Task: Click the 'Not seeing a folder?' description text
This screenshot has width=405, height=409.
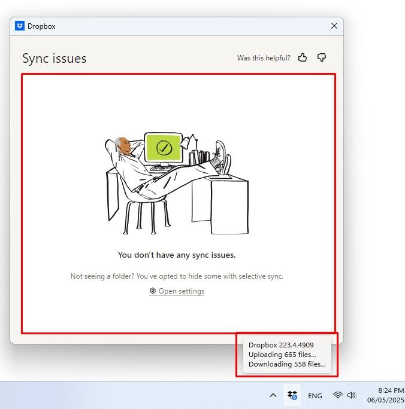Action: tap(177, 276)
